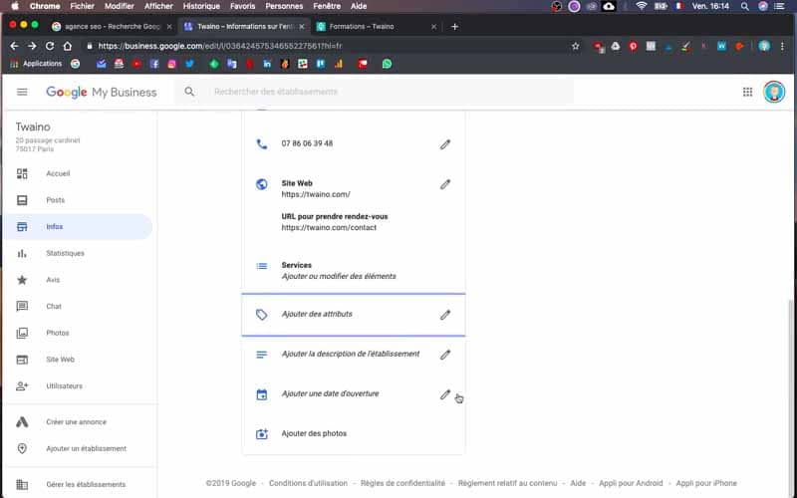Screen dimensions: 797x498
Task: Open the hamburger main menu
Action: point(22,92)
